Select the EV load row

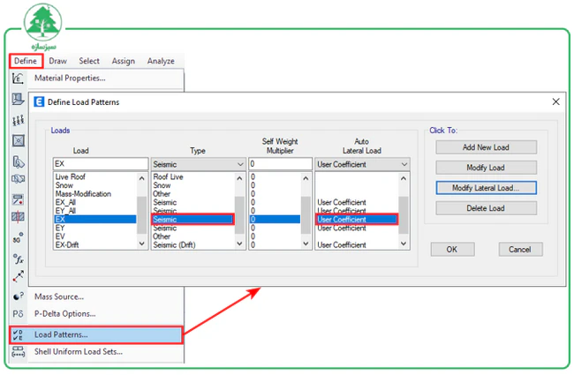[x=95, y=236]
